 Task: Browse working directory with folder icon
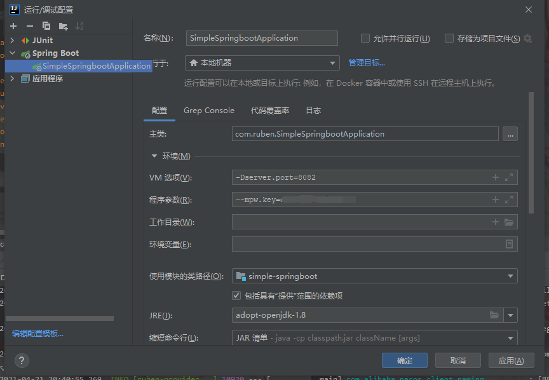click(x=508, y=222)
